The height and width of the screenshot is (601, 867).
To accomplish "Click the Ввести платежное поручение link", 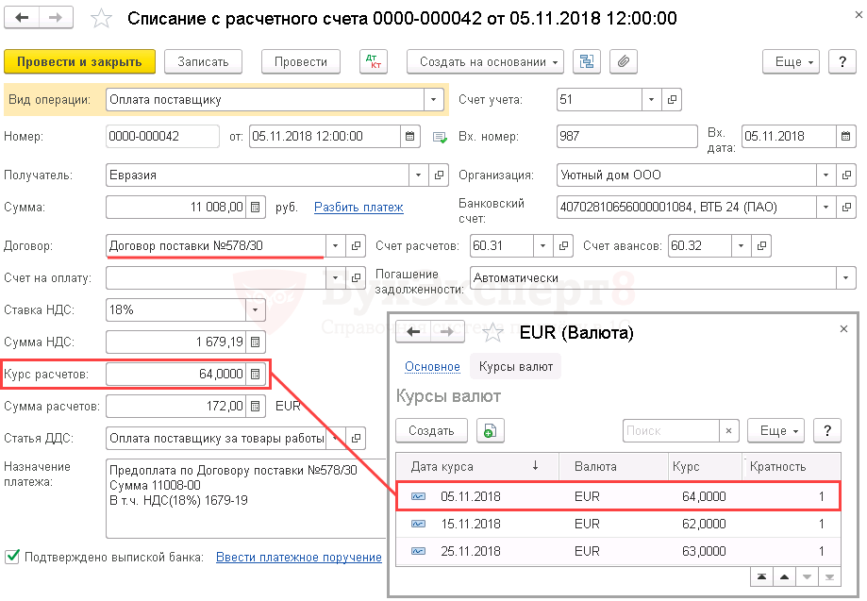I will (299, 557).
